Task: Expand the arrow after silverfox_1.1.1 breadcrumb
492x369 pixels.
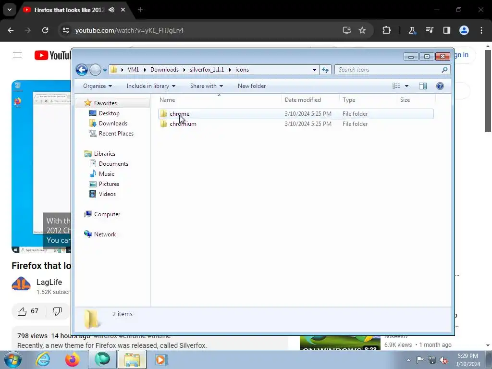Action: (230, 70)
